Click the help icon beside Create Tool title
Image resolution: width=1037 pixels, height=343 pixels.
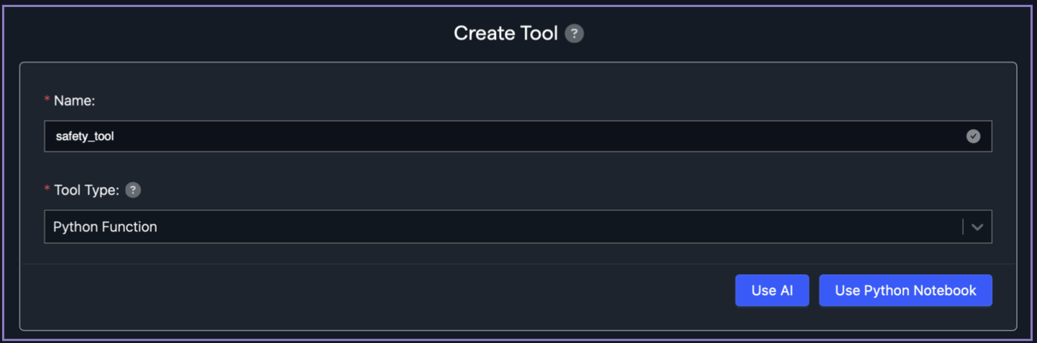point(574,33)
